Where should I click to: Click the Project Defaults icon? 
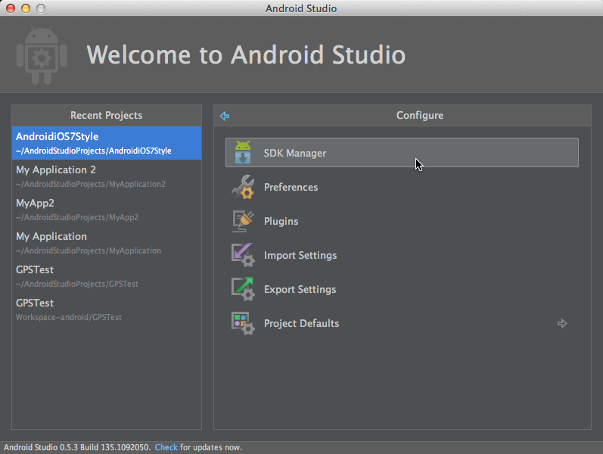click(x=243, y=323)
